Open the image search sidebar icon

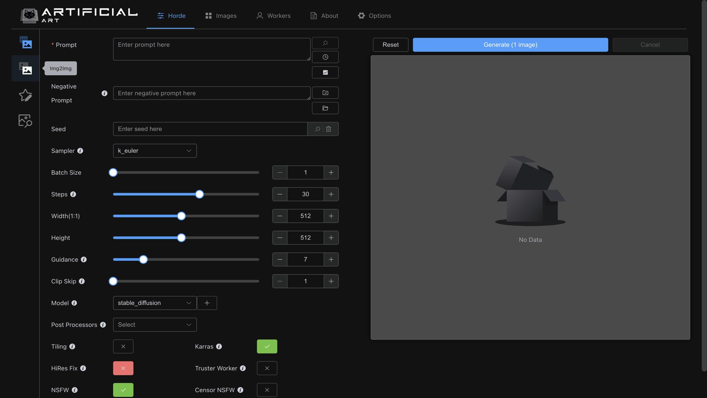tap(25, 121)
